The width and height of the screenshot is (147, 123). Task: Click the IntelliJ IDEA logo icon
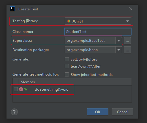(12, 9)
